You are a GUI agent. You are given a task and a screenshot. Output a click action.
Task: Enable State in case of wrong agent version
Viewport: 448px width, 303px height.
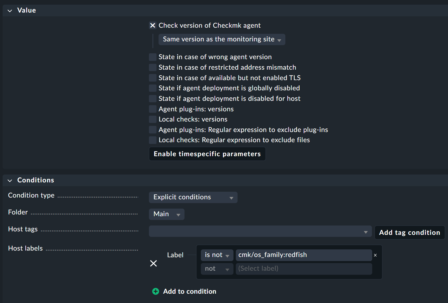click(x=152, y=57)
